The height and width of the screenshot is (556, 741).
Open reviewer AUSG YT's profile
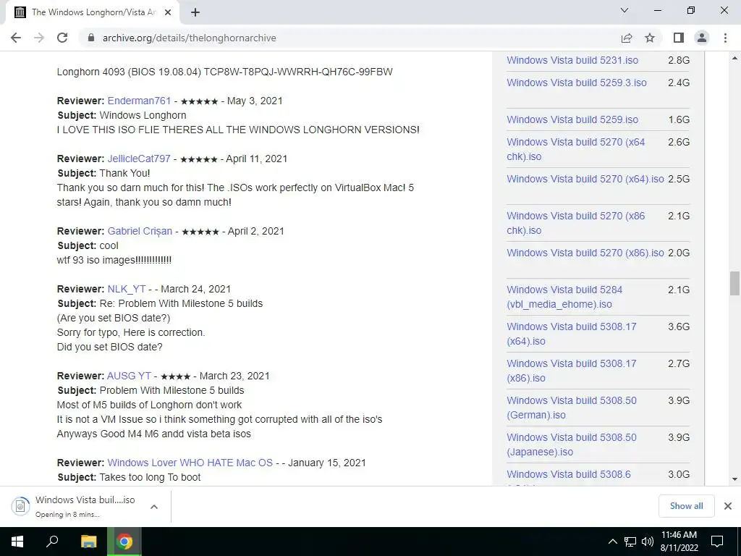tap(129, 376)
